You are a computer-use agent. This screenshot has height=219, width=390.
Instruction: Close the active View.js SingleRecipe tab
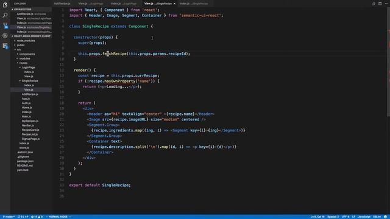pos(174,4)
